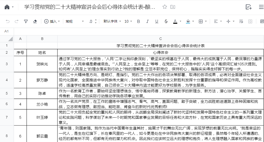
Task: Click the formula bar input
Action: [139, 31]
